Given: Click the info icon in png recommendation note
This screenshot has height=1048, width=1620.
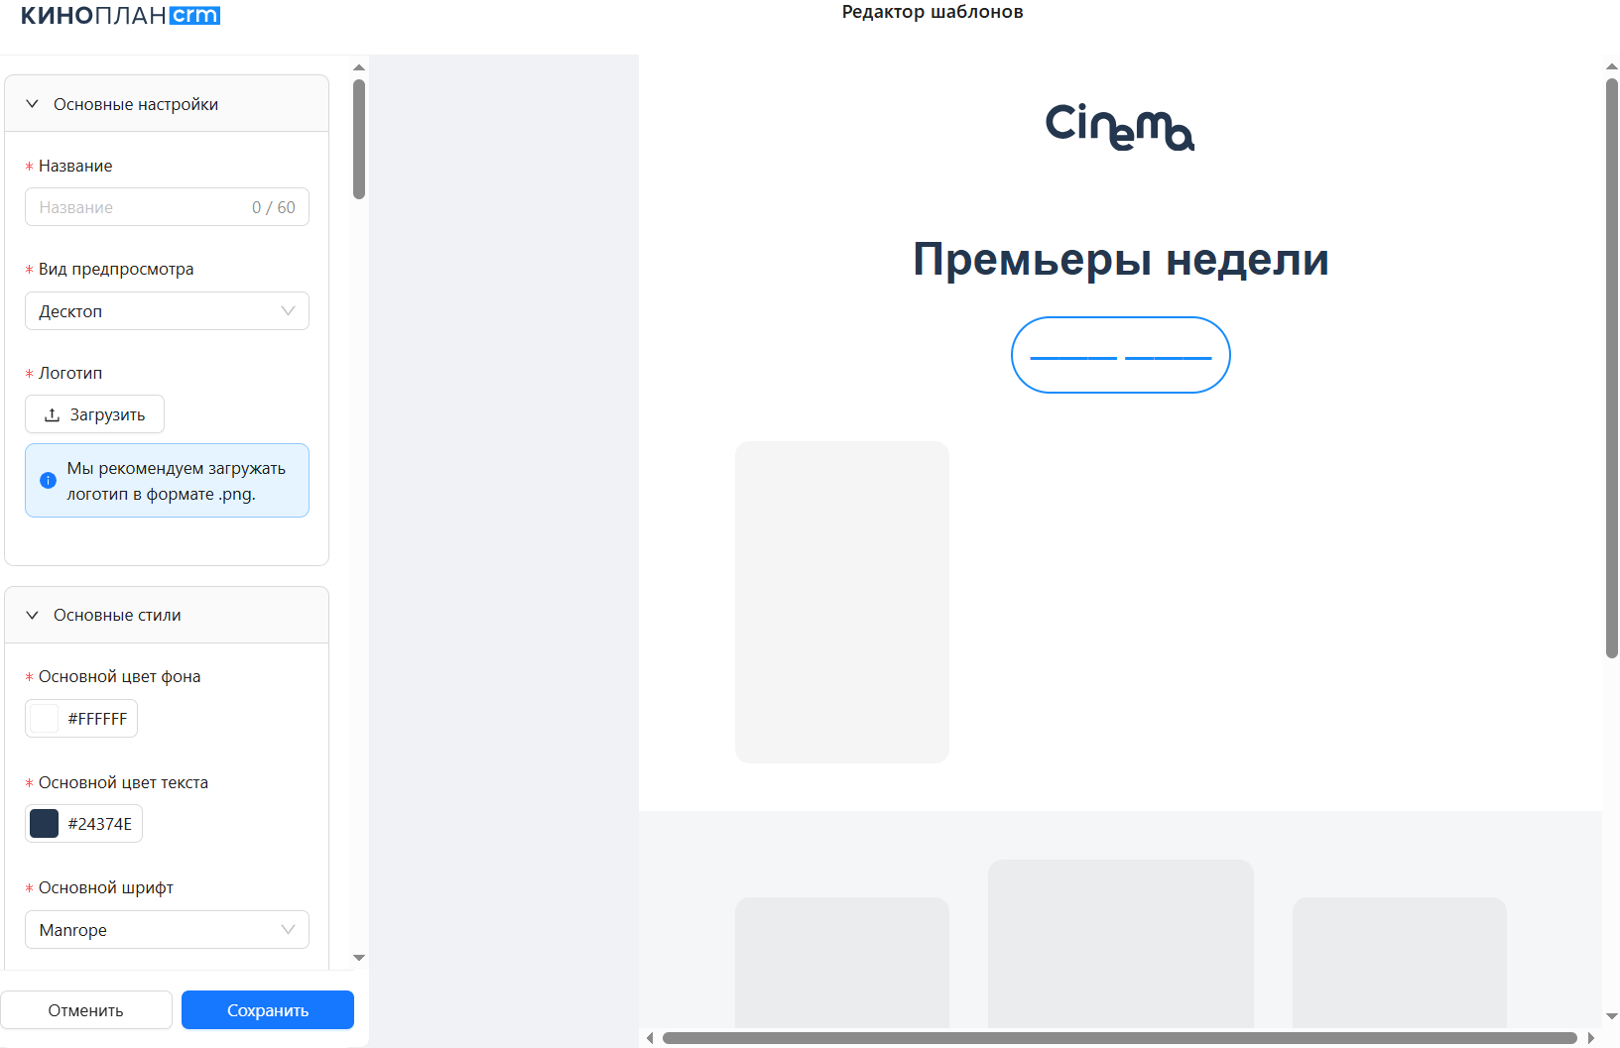Looking at the screenshot, I should click(48, 481).
